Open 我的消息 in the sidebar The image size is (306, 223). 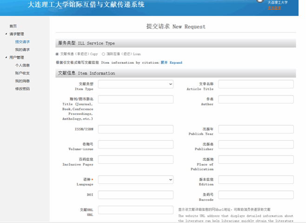[22, 81]
